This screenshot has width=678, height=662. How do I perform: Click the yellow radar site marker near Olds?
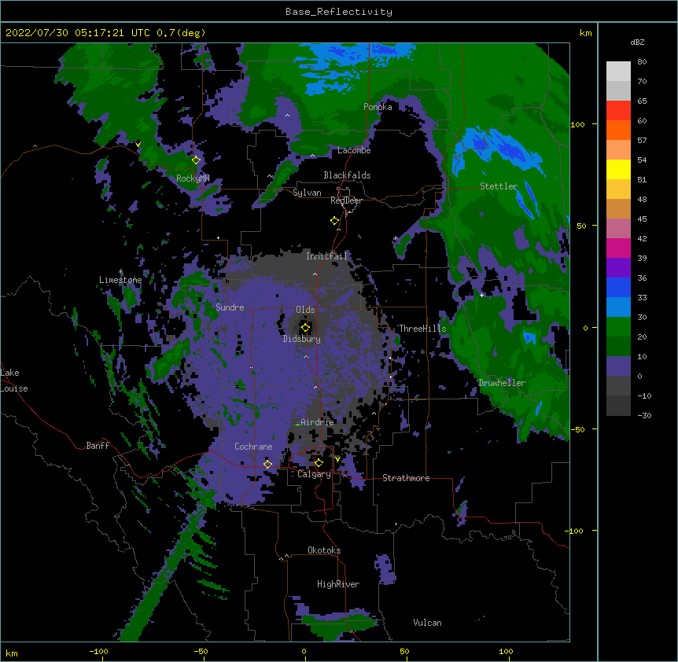(x=305, y=328)
